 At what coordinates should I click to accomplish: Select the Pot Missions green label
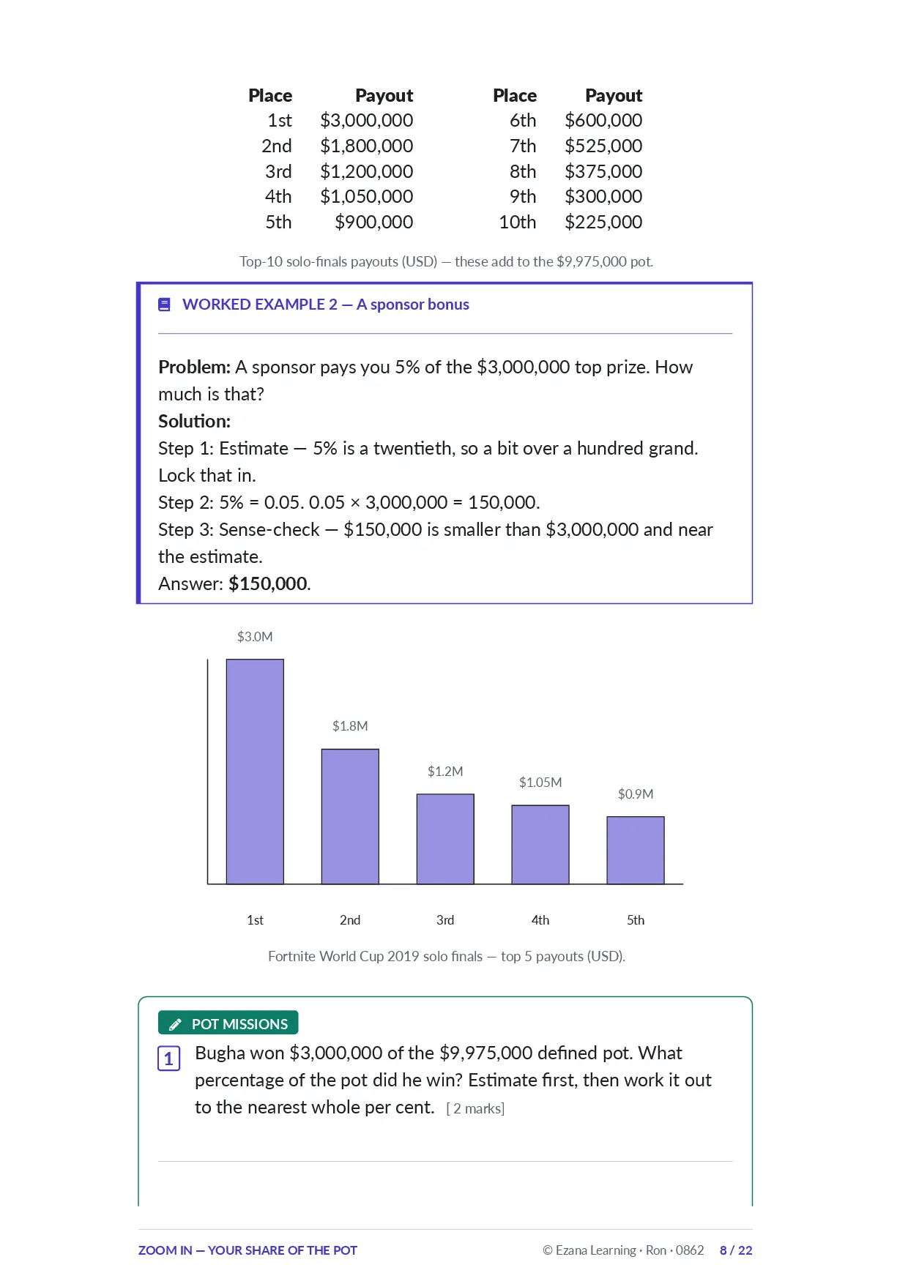[228, 1023]
